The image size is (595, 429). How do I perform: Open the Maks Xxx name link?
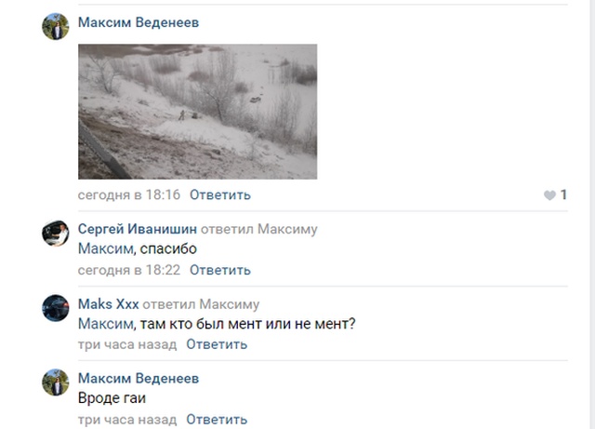pyautogui.click(x=109, y=304)
